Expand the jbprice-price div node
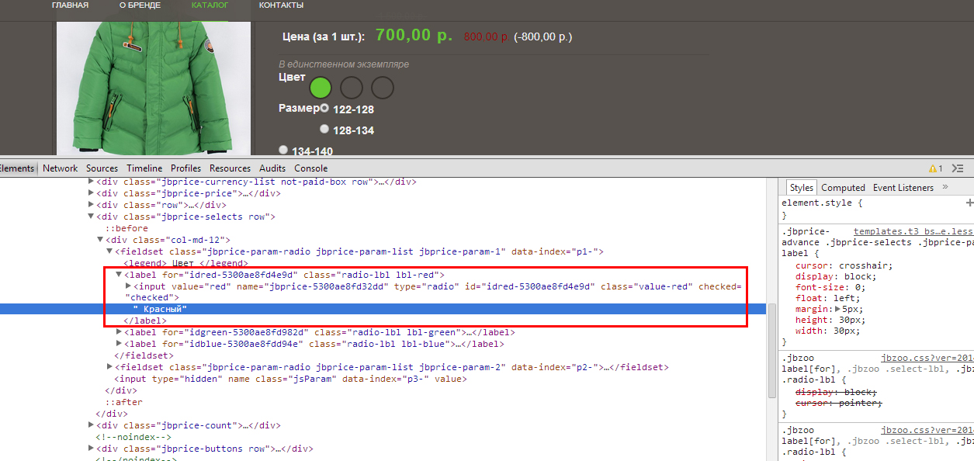Screen dimensions: 974x461 click(92, 193)
